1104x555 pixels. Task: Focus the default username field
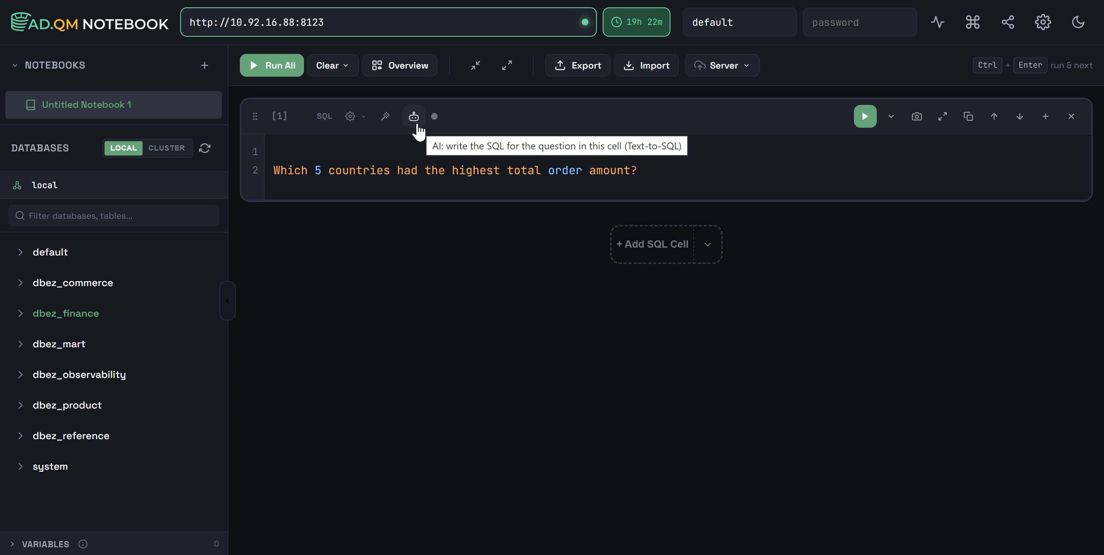739,22
